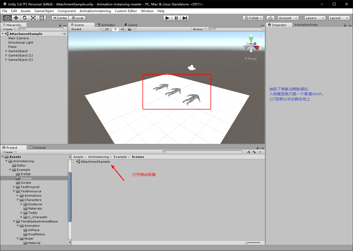
Task: Toggle 2D mode in the Scene view
Action: tap(107, 29)
